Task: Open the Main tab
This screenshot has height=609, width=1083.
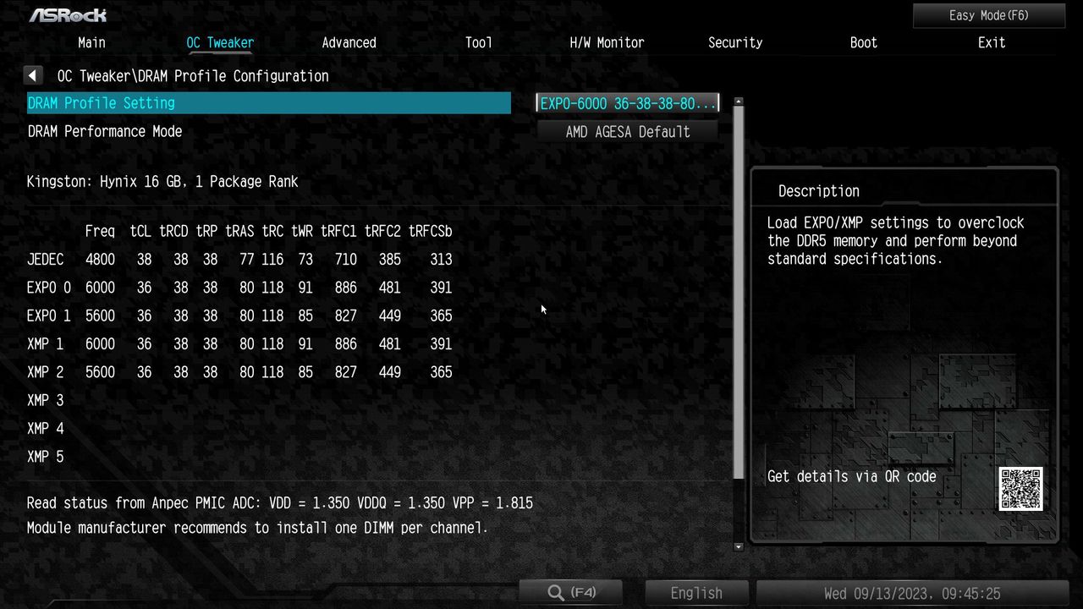Action: 91,42
